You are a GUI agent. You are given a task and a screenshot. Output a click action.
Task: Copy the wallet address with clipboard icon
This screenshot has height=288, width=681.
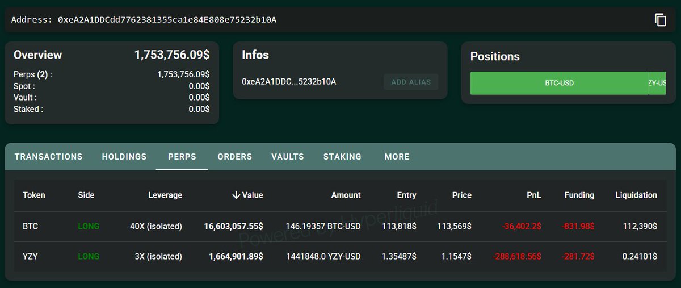tap(660, 20)
